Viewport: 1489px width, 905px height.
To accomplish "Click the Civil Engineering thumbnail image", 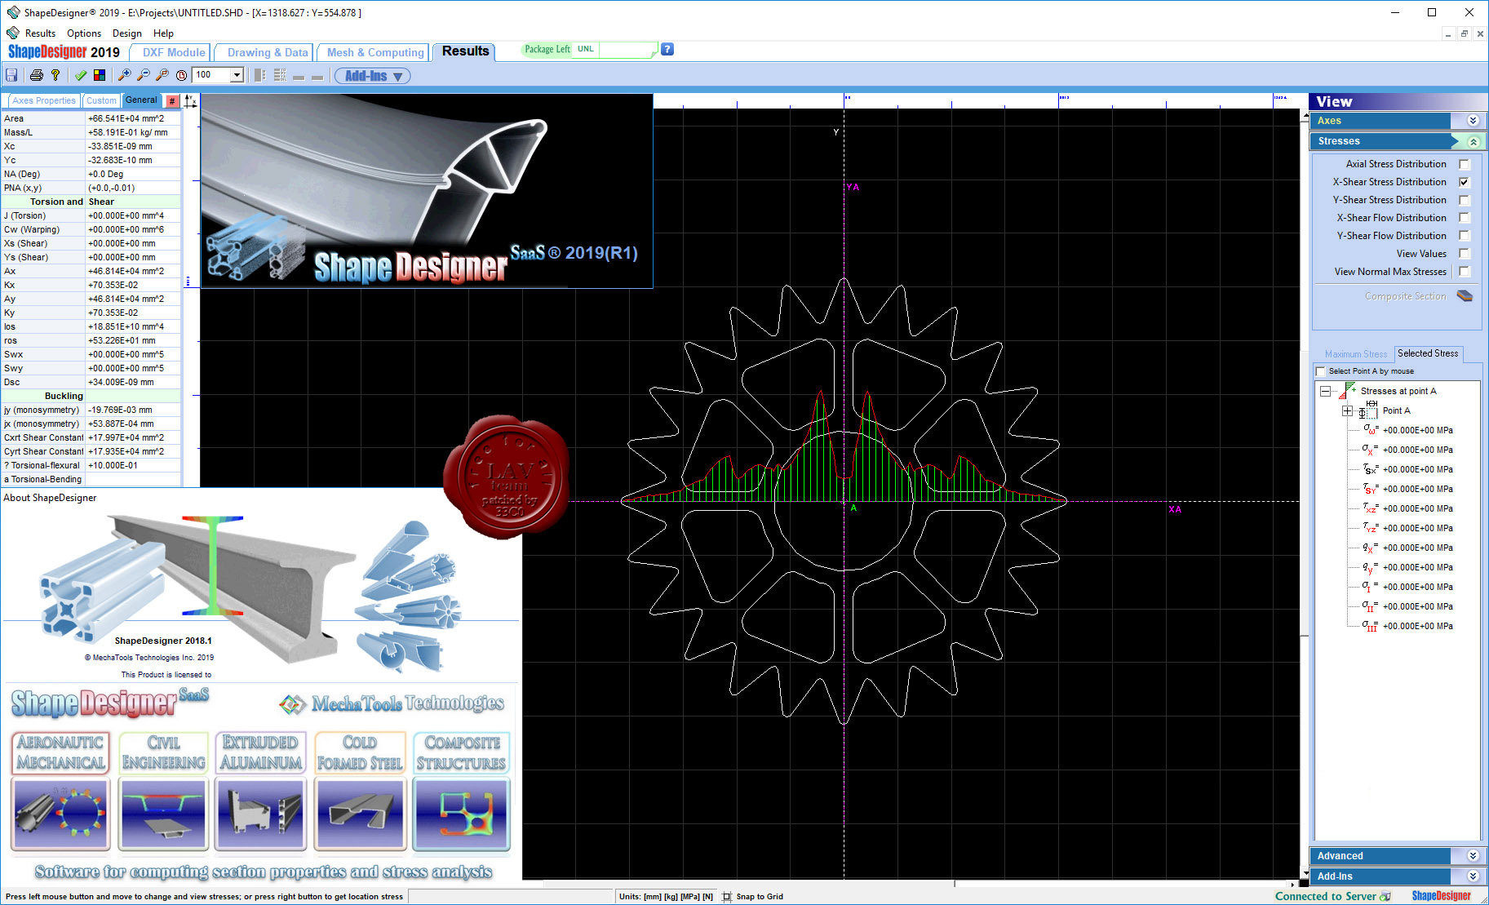I will [163, 814].
